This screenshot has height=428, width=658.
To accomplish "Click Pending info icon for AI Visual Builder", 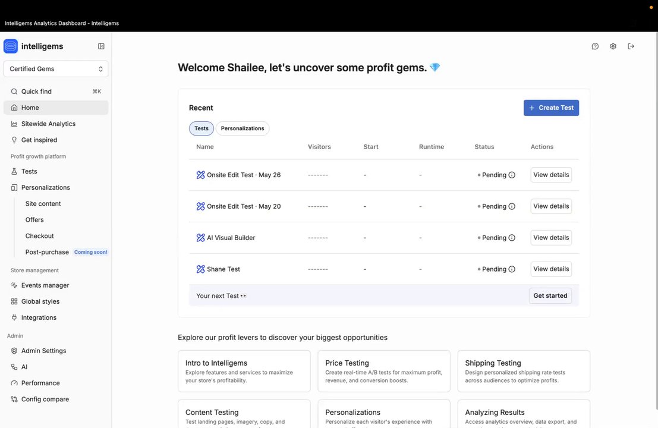I will (512, 238).
